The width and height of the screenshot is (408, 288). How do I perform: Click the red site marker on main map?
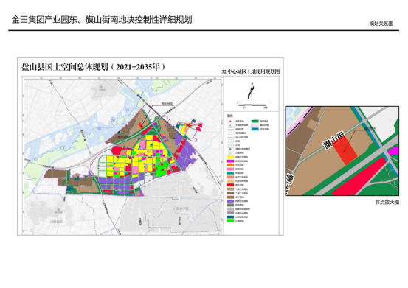point(141,125)
